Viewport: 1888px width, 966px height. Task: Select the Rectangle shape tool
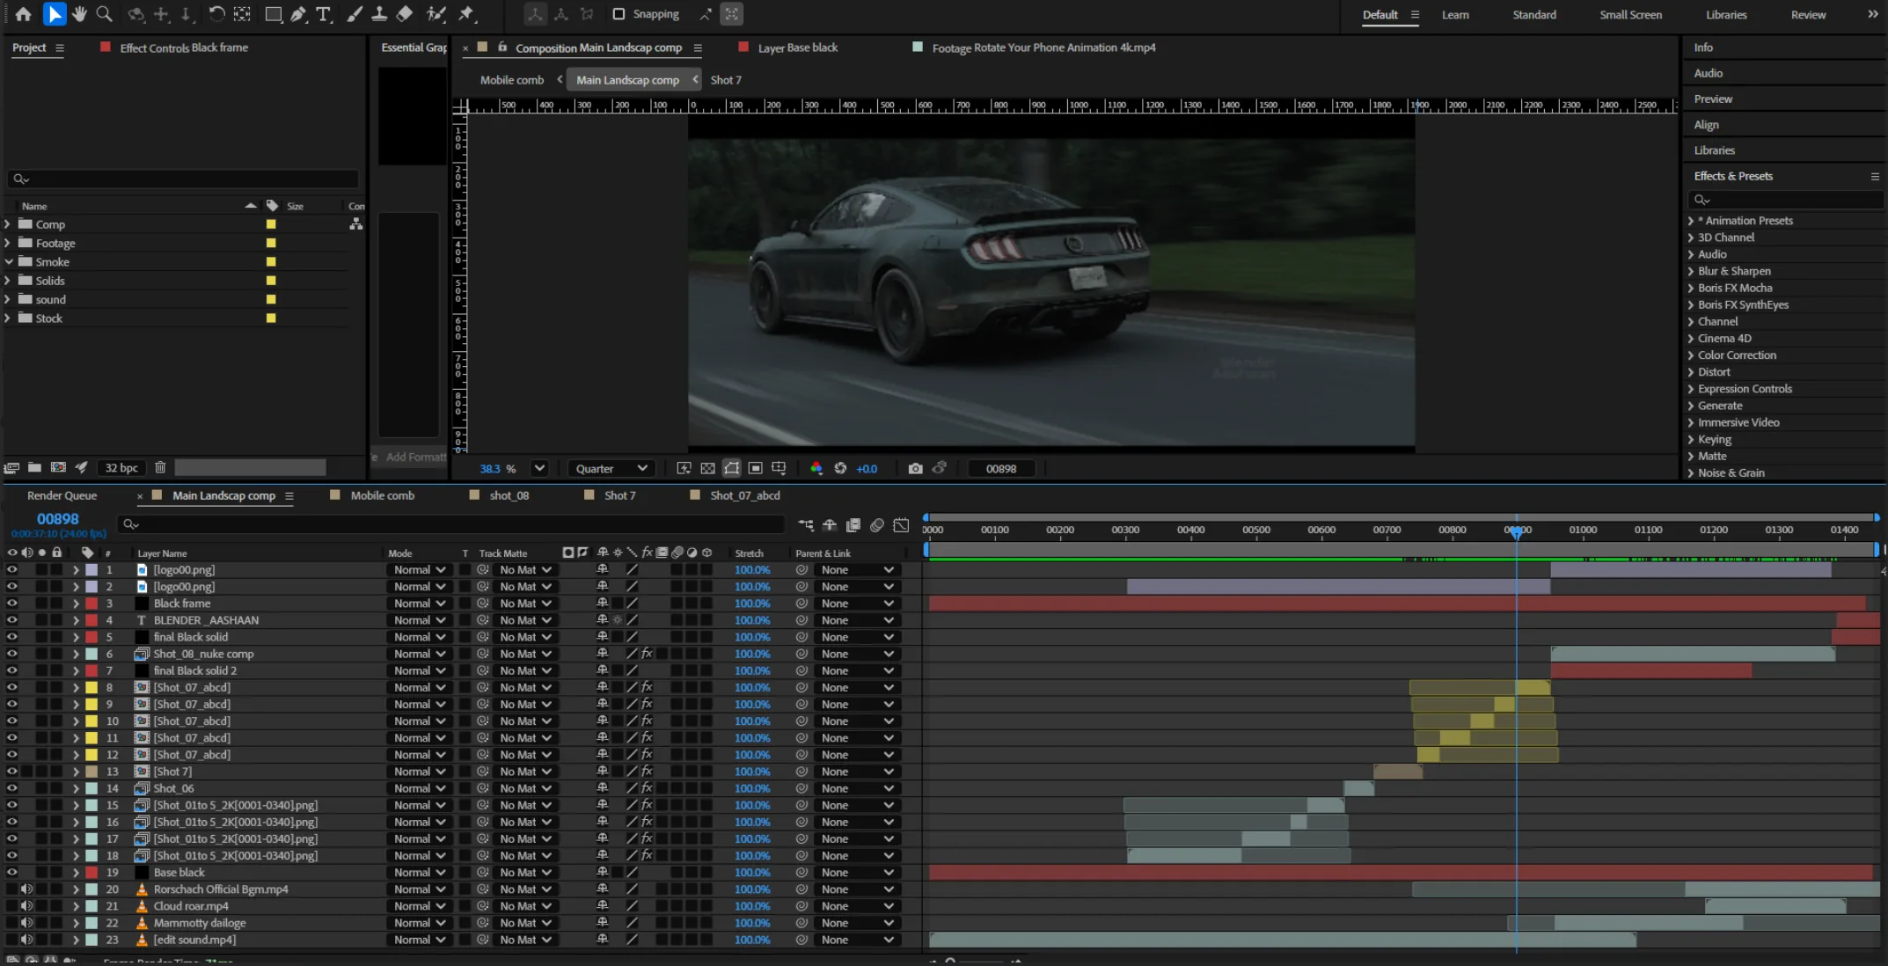click(x=273, y=14)
